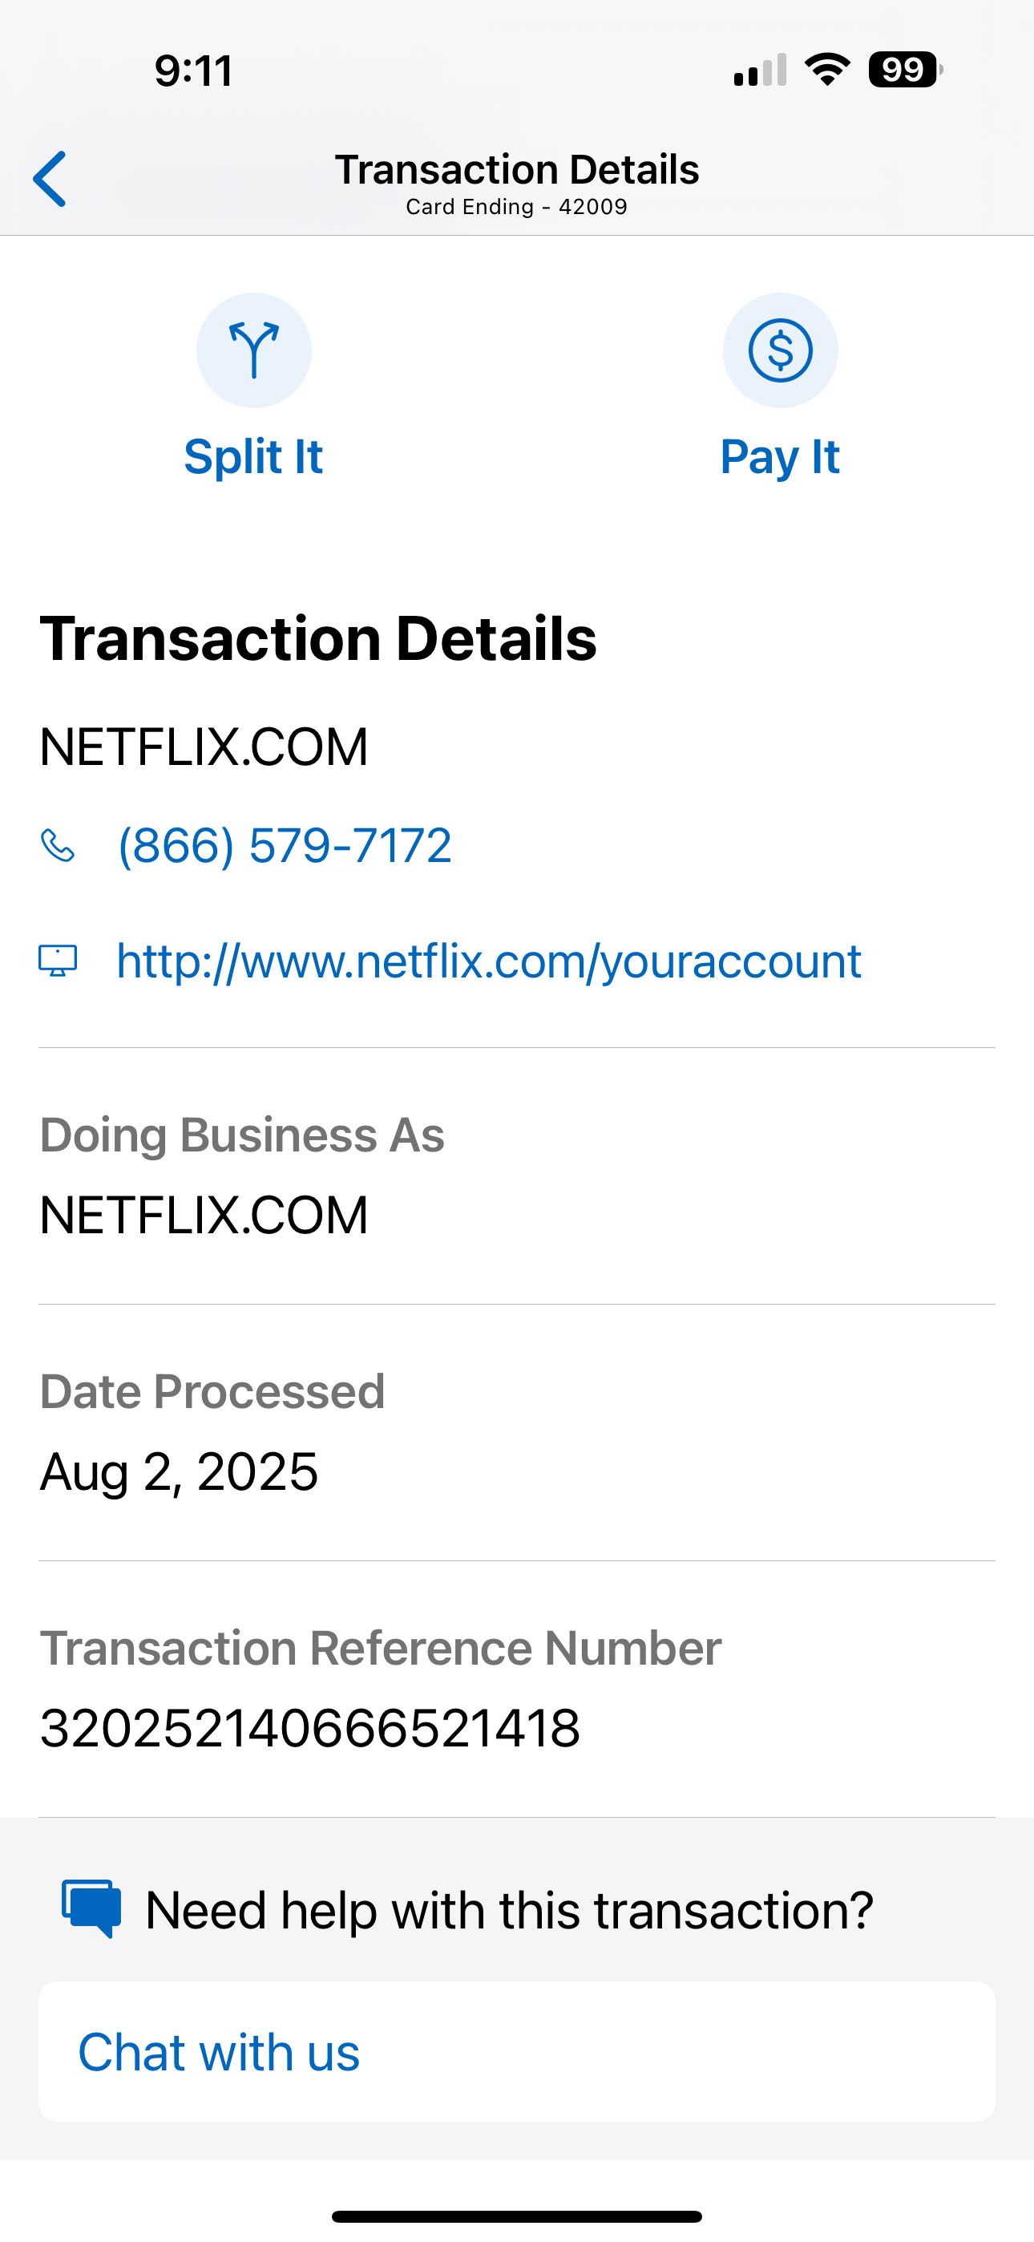The image size is (1034, 2242).
Task: Tap the 9:11 clock in status bar
Action: [193, 71]
